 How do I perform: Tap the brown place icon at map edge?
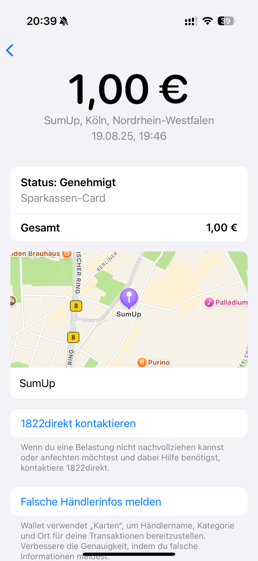tap(12, 301)
